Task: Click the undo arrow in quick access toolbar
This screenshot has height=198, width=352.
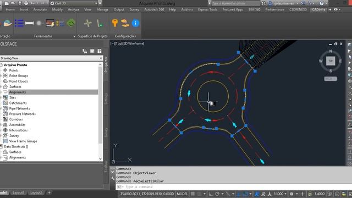Action: click(x=33, y=3)
